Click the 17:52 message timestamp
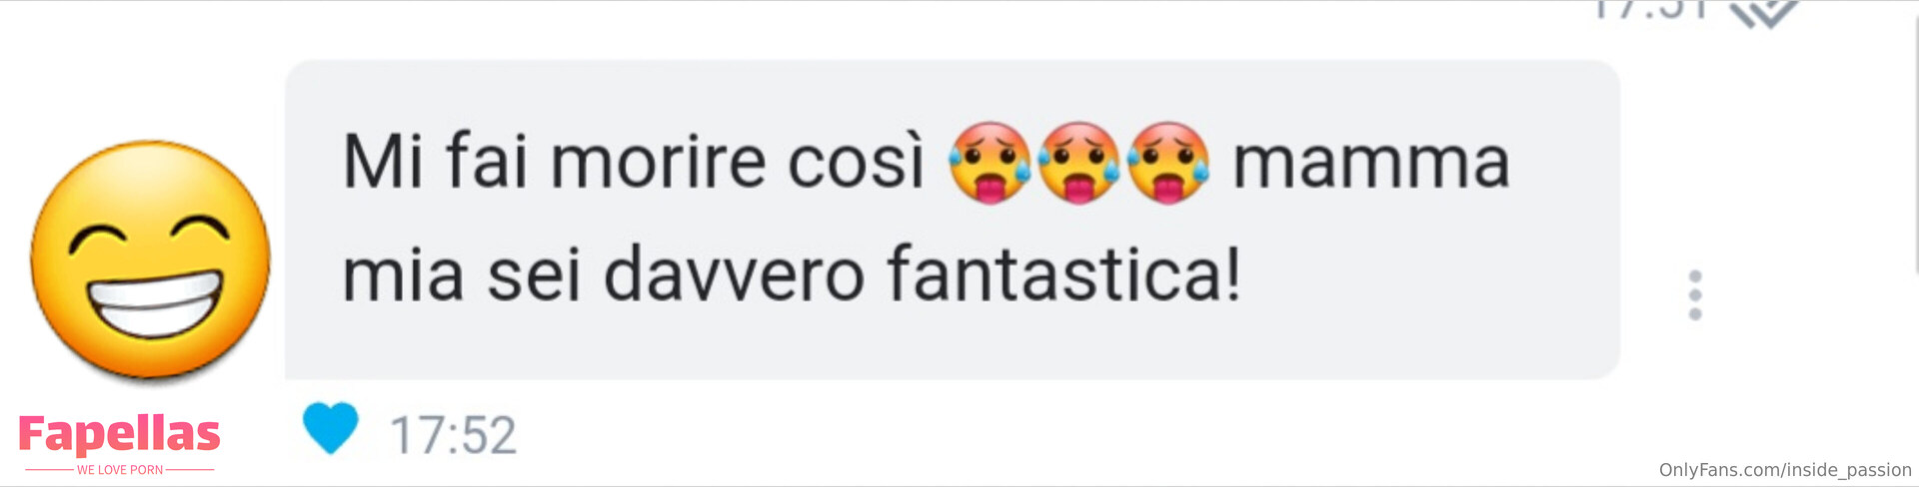This screenshot has width=1919, height=487. [453, 436]
